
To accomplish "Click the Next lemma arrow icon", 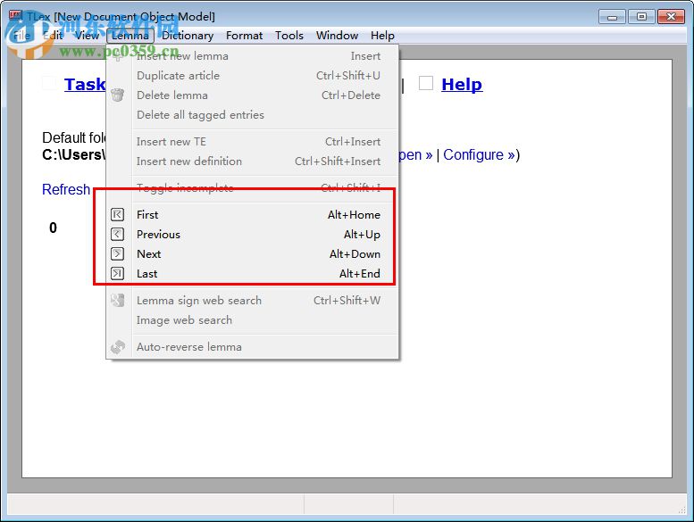I will [117, 253].
